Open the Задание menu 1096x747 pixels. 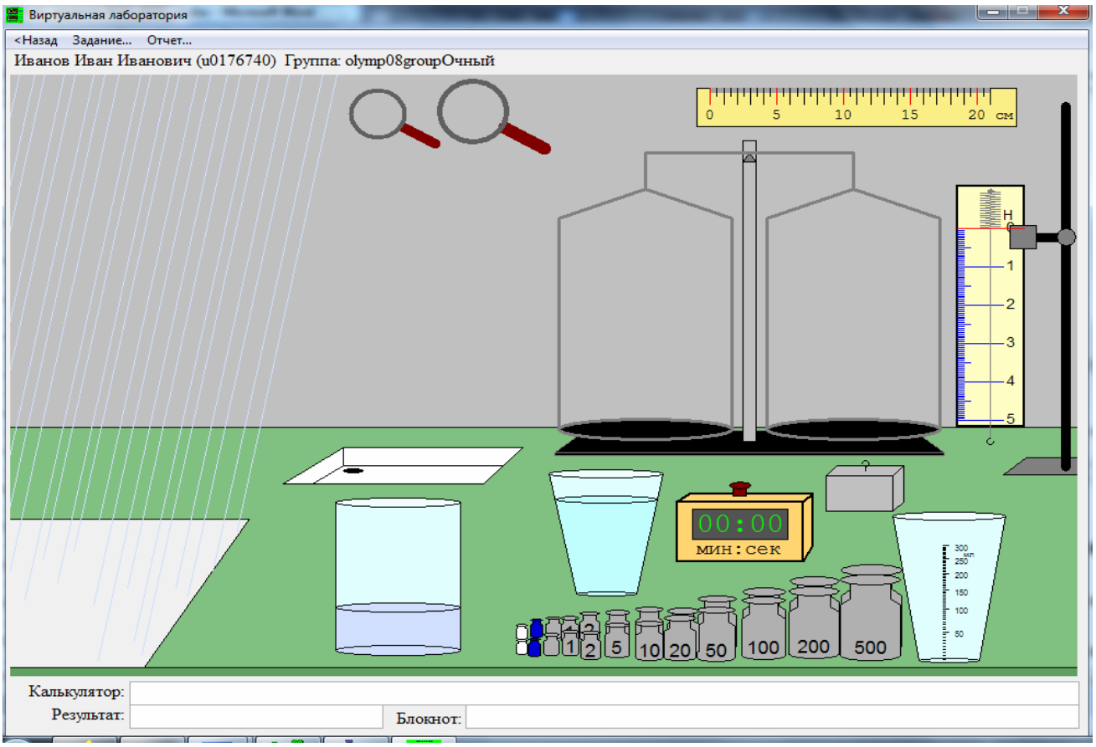102,40
